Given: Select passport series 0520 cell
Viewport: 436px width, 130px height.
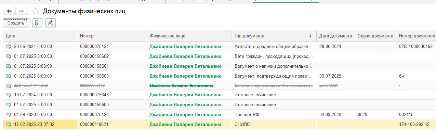Looking at the screenshot, I should tap(362, 115).
